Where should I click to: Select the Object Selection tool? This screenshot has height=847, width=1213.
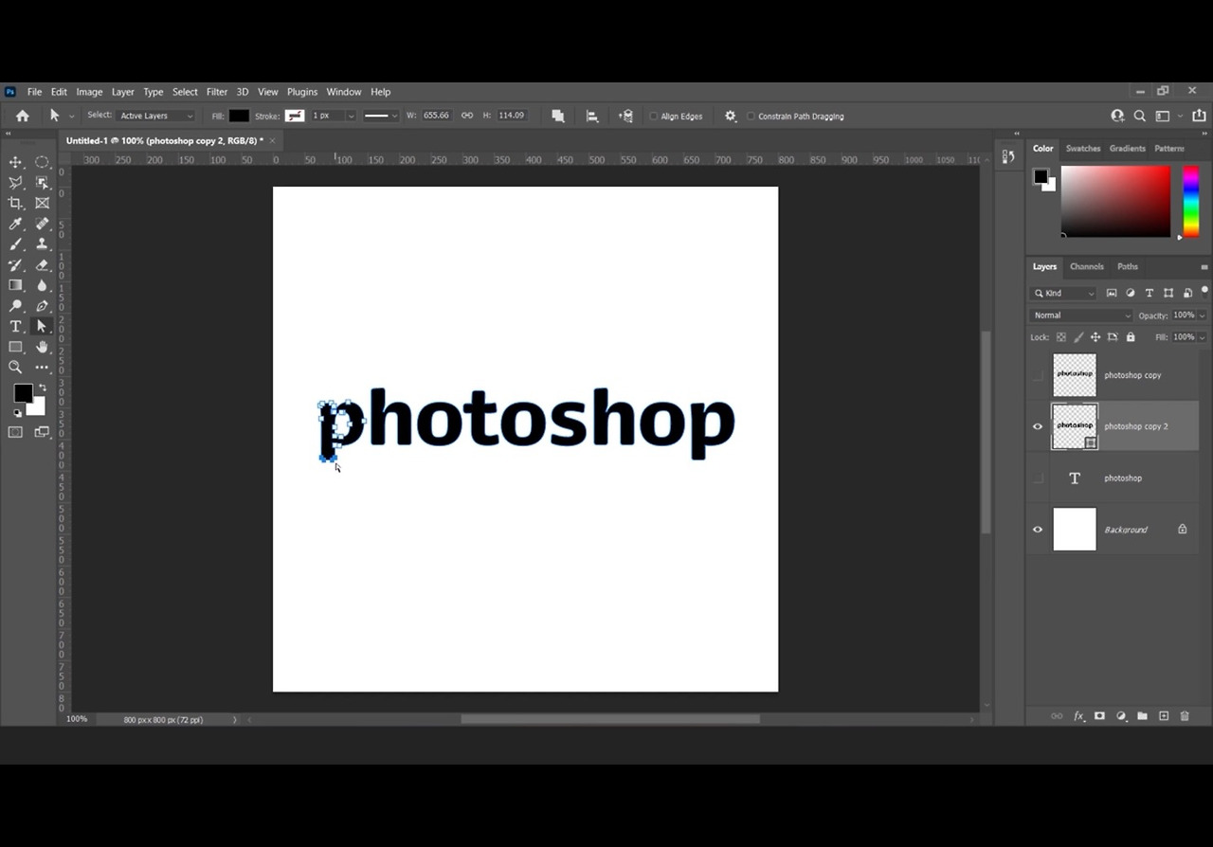click(43, 183)
